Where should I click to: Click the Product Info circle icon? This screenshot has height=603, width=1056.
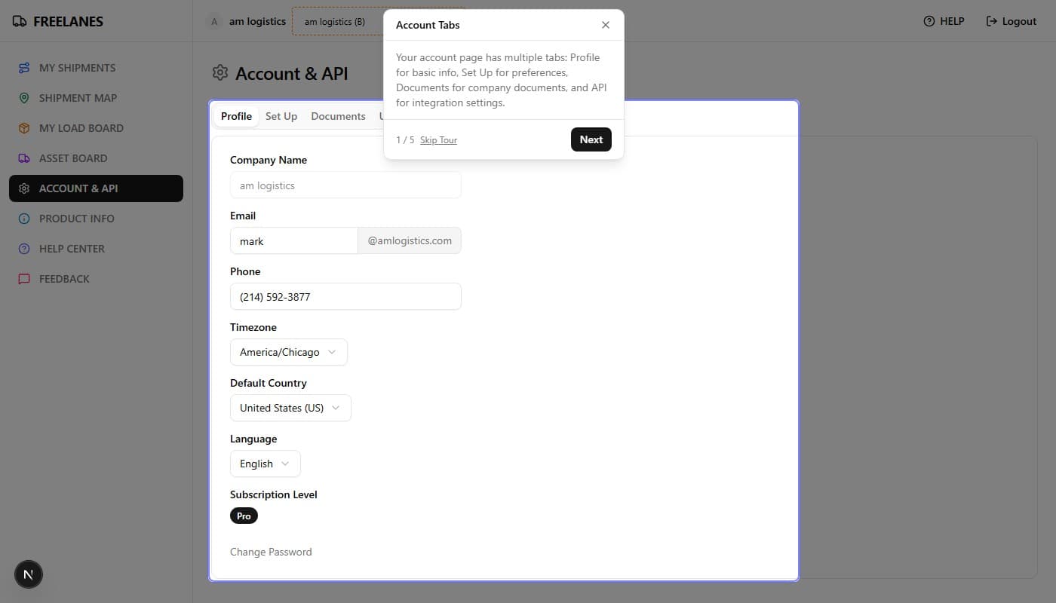click(24, 219)
